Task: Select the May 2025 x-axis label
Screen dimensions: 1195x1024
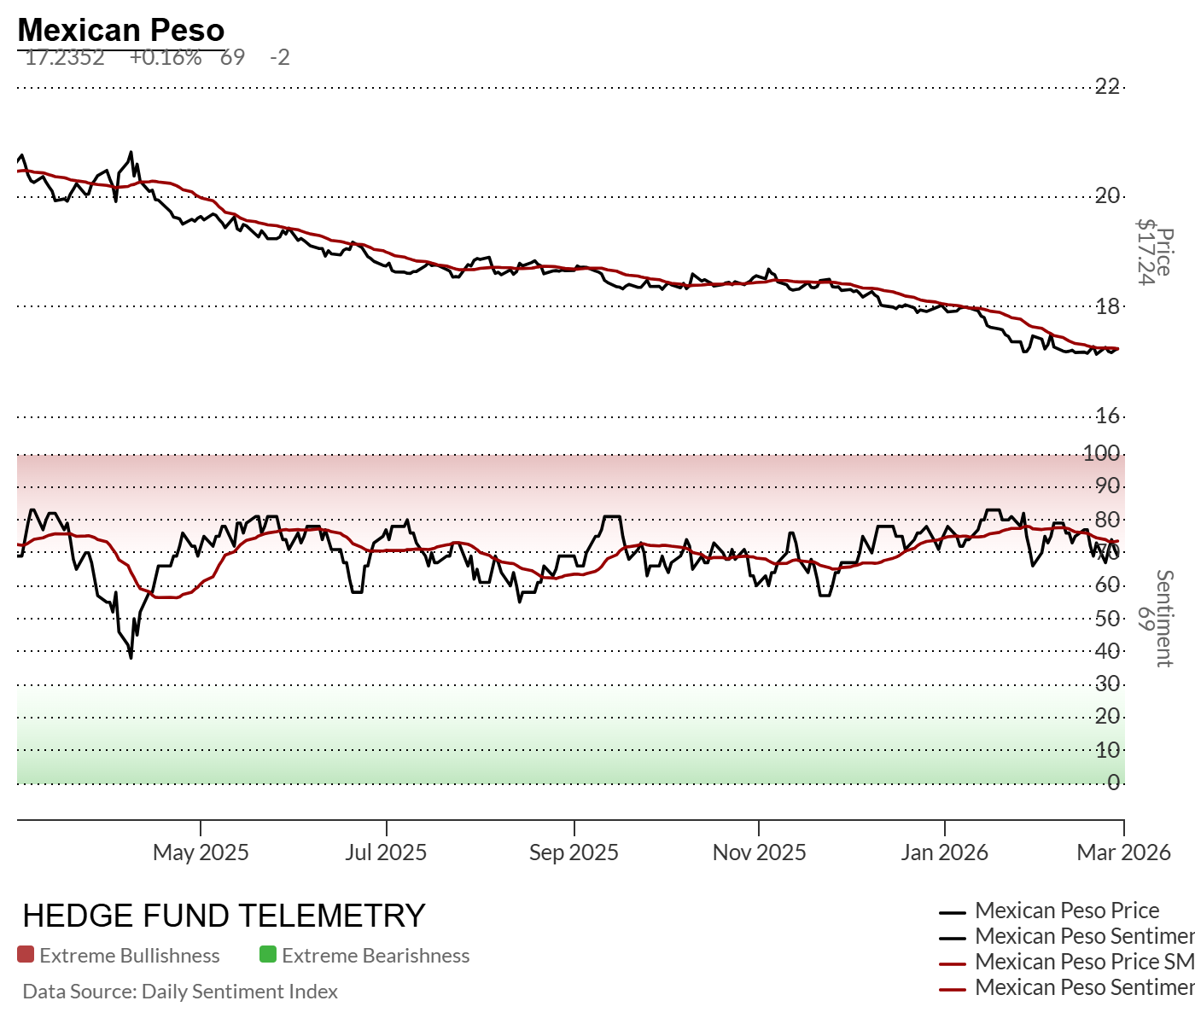Action: point(201,852)
